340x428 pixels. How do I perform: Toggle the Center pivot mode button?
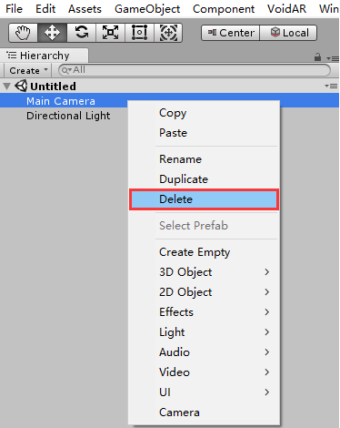[x=231, y=33]
